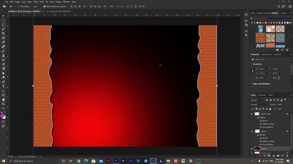The height and width of the screenshot is (164, 293).
Task: Open the Window menu
Action: (x=66, y=2)
